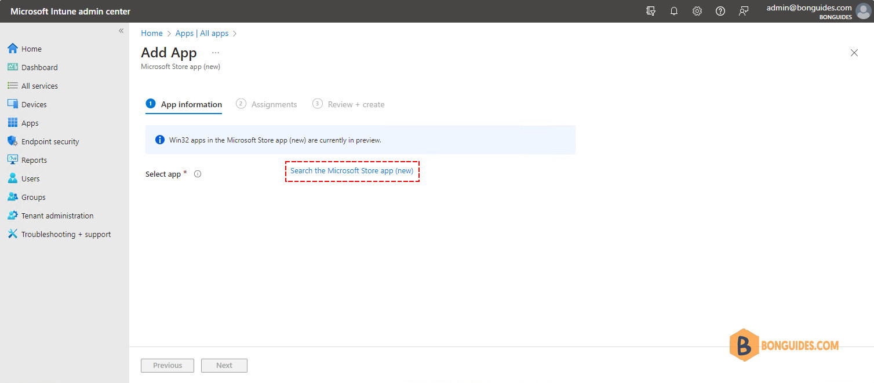Click the Troubleshooting + support tools icon

pyautogui.click(x=13, y=234)
